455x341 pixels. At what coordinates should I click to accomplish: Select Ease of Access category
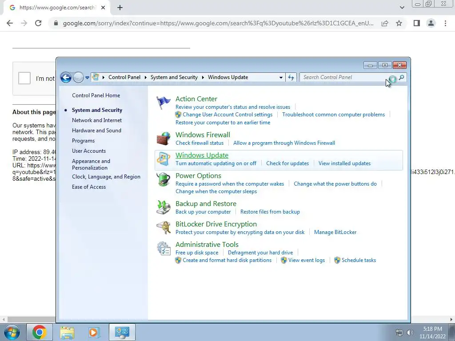(89, 187)
